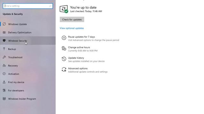Click the Check for updates button
This screenshot has height=114, width=204.
pyautogui.click(x=72, y=19)
